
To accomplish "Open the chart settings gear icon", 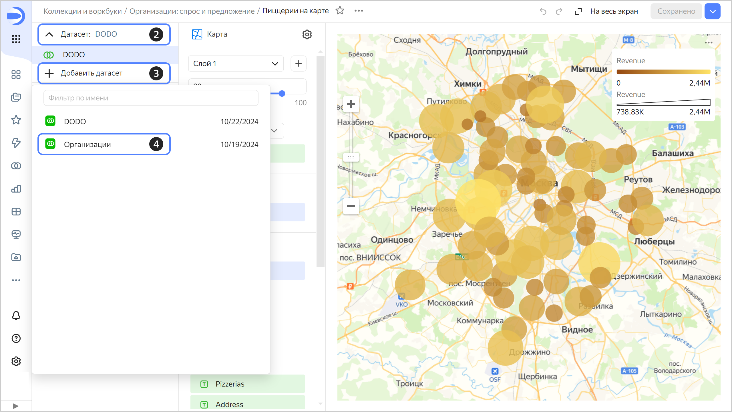I will pos(307,34).
